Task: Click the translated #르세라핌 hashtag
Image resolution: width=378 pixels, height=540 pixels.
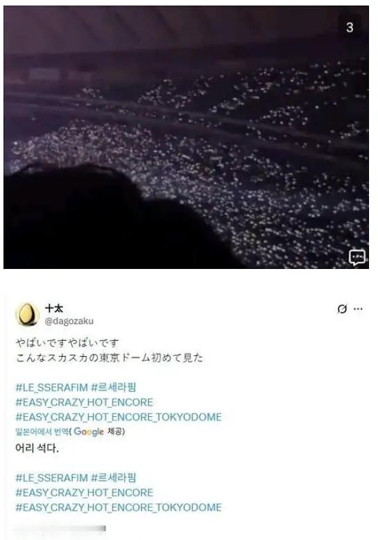Action: pyautogui.click(x=114, y=478)
